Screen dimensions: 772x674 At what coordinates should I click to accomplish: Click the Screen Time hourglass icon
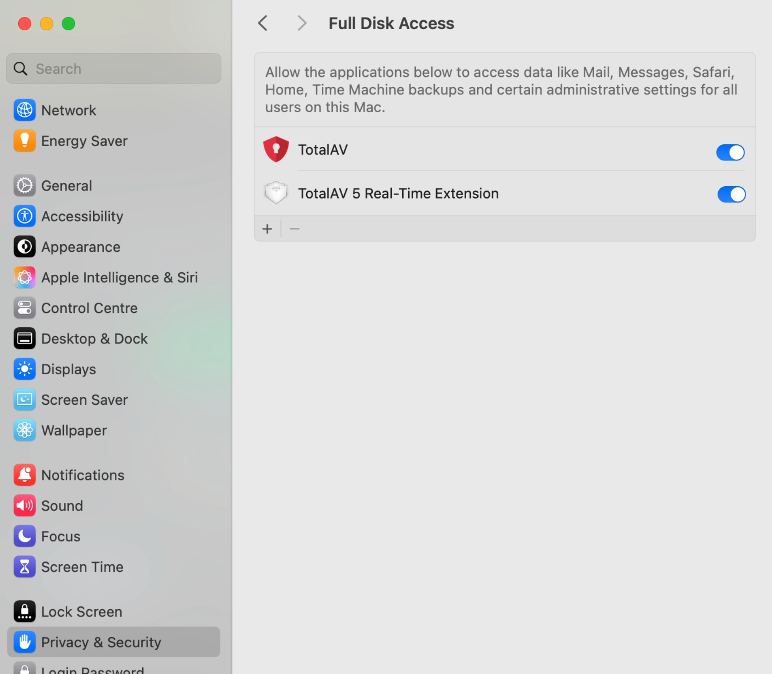(25, 567)
